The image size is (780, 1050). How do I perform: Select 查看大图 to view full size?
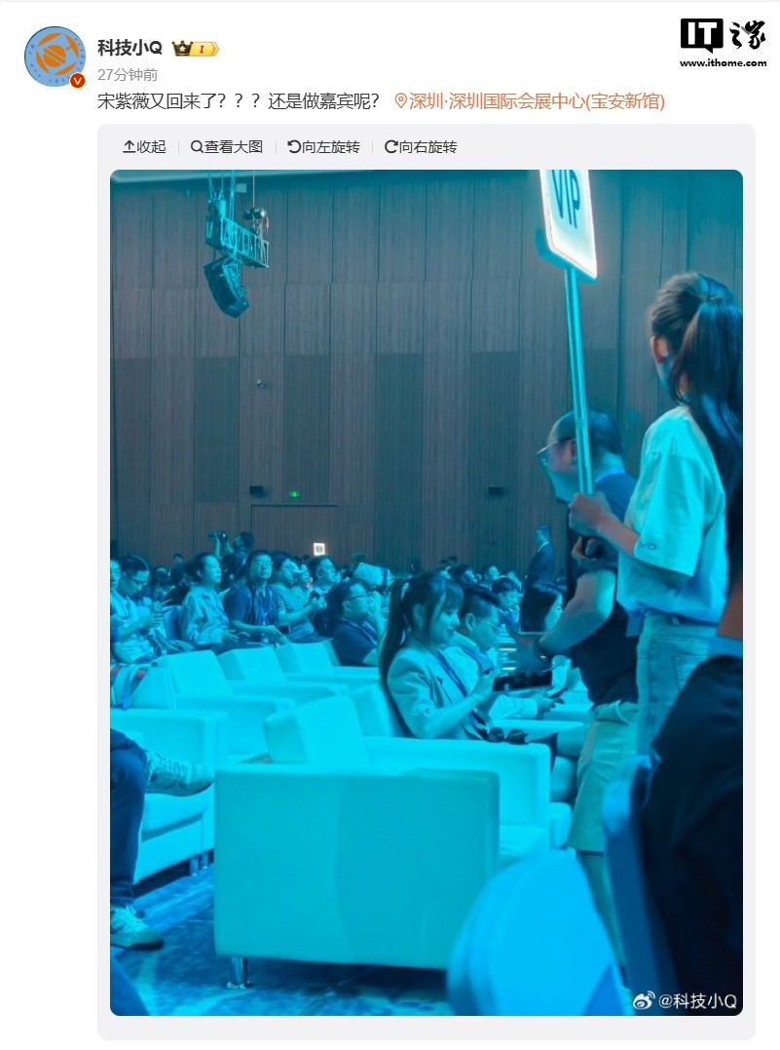(227, 146)
